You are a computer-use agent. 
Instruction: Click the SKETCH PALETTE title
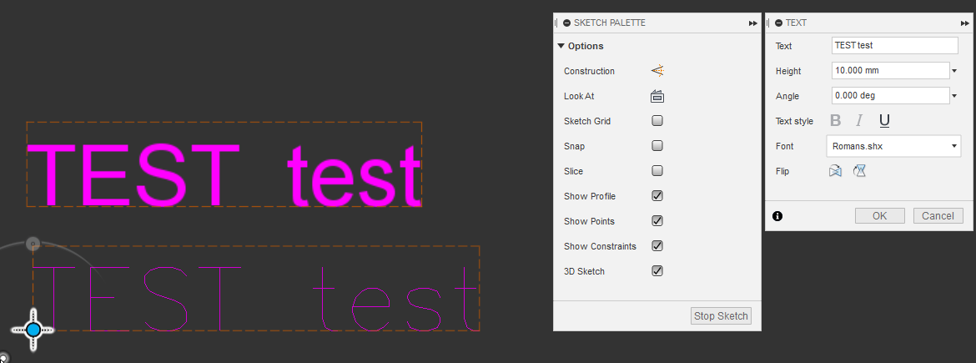pyautogui.click(x=610, y=23)
